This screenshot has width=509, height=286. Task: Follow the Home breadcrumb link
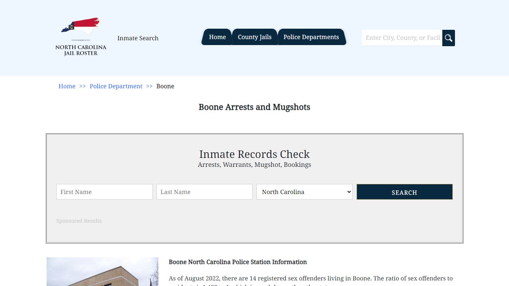pyautogui.click(x=67, y=86)
